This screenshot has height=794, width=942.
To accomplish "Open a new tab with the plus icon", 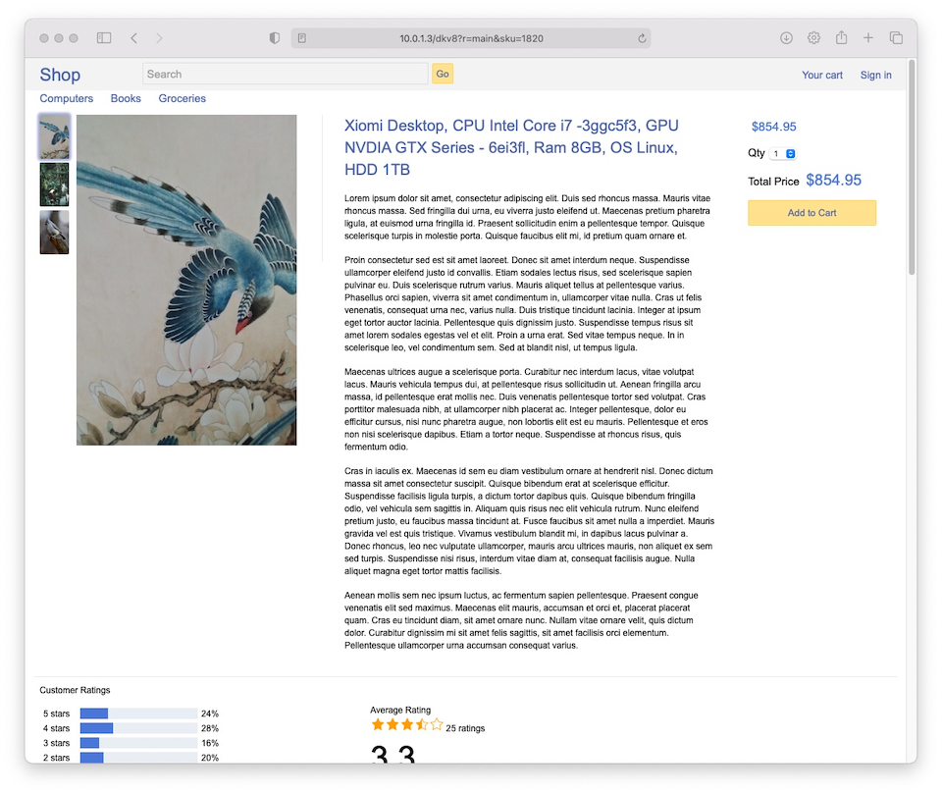I will [868, 38].
